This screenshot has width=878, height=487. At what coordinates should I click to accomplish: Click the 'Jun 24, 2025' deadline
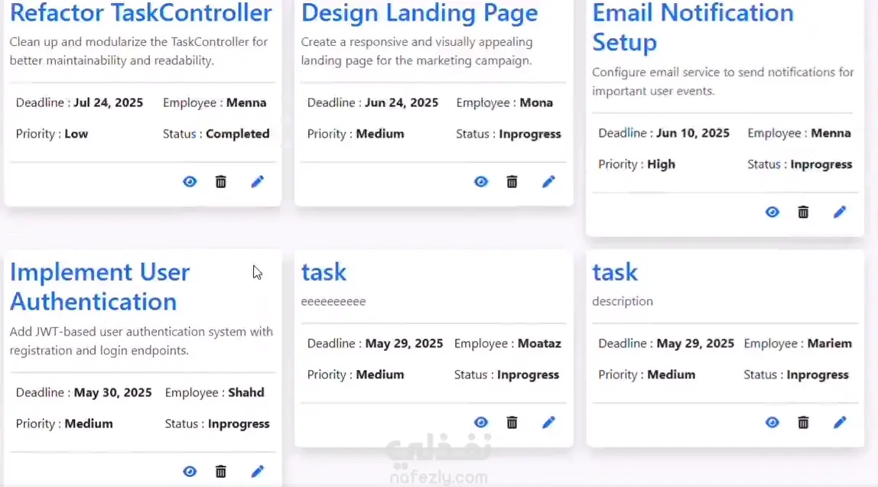point(402,102)
